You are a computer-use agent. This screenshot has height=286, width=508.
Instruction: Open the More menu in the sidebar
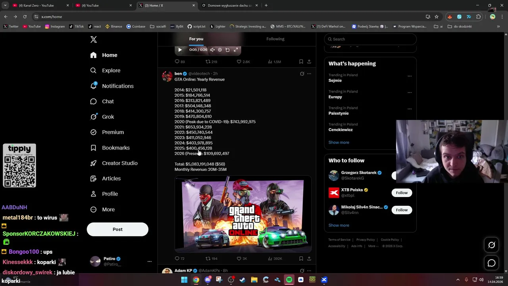point(102,209)
